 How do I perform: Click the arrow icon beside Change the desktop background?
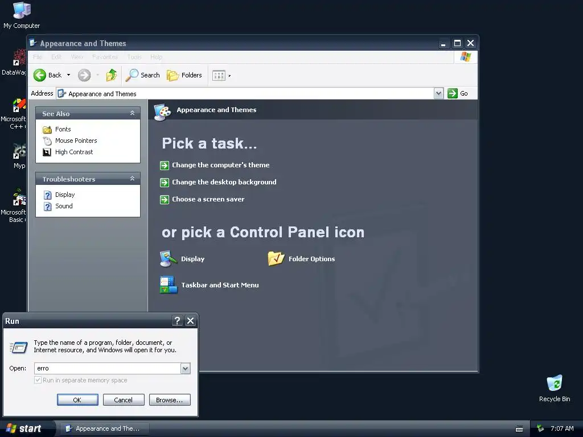click(x=165, y=183)
